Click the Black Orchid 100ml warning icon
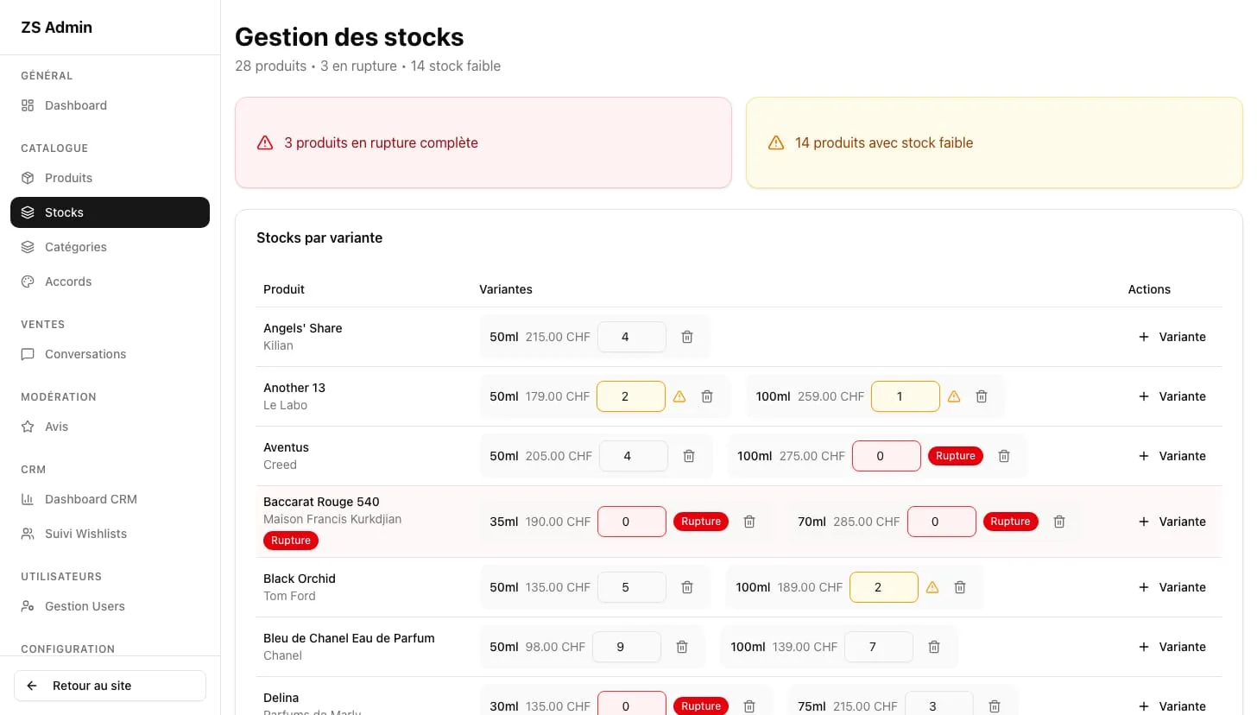Viewport: 1257px width, 715px height. [x=932, y=587]
